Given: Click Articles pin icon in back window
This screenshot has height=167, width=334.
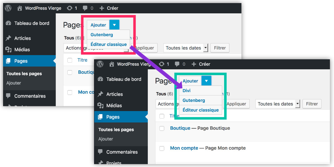Looking at the screenshot, I should pyautogui.click(x=8, y=38).
